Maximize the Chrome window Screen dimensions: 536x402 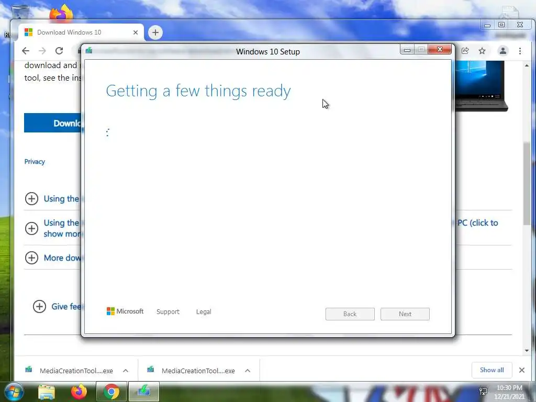pyautogui.click(x=501, y=25)
